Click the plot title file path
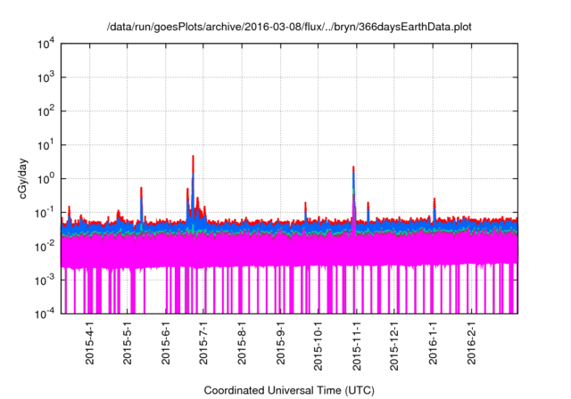 tap(289, 27)
